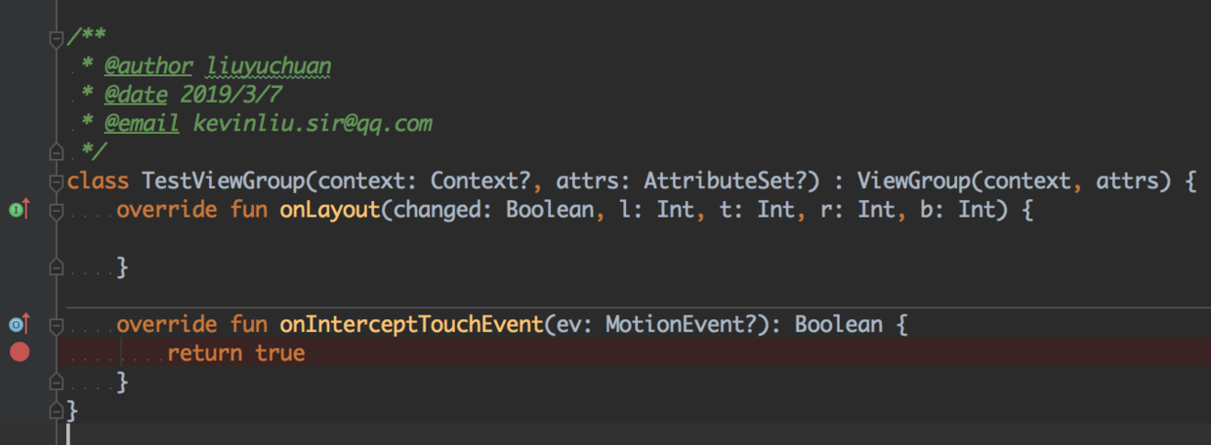
Task: Fold the onInterceptTouchEvent function body
Action: (56, 324)
